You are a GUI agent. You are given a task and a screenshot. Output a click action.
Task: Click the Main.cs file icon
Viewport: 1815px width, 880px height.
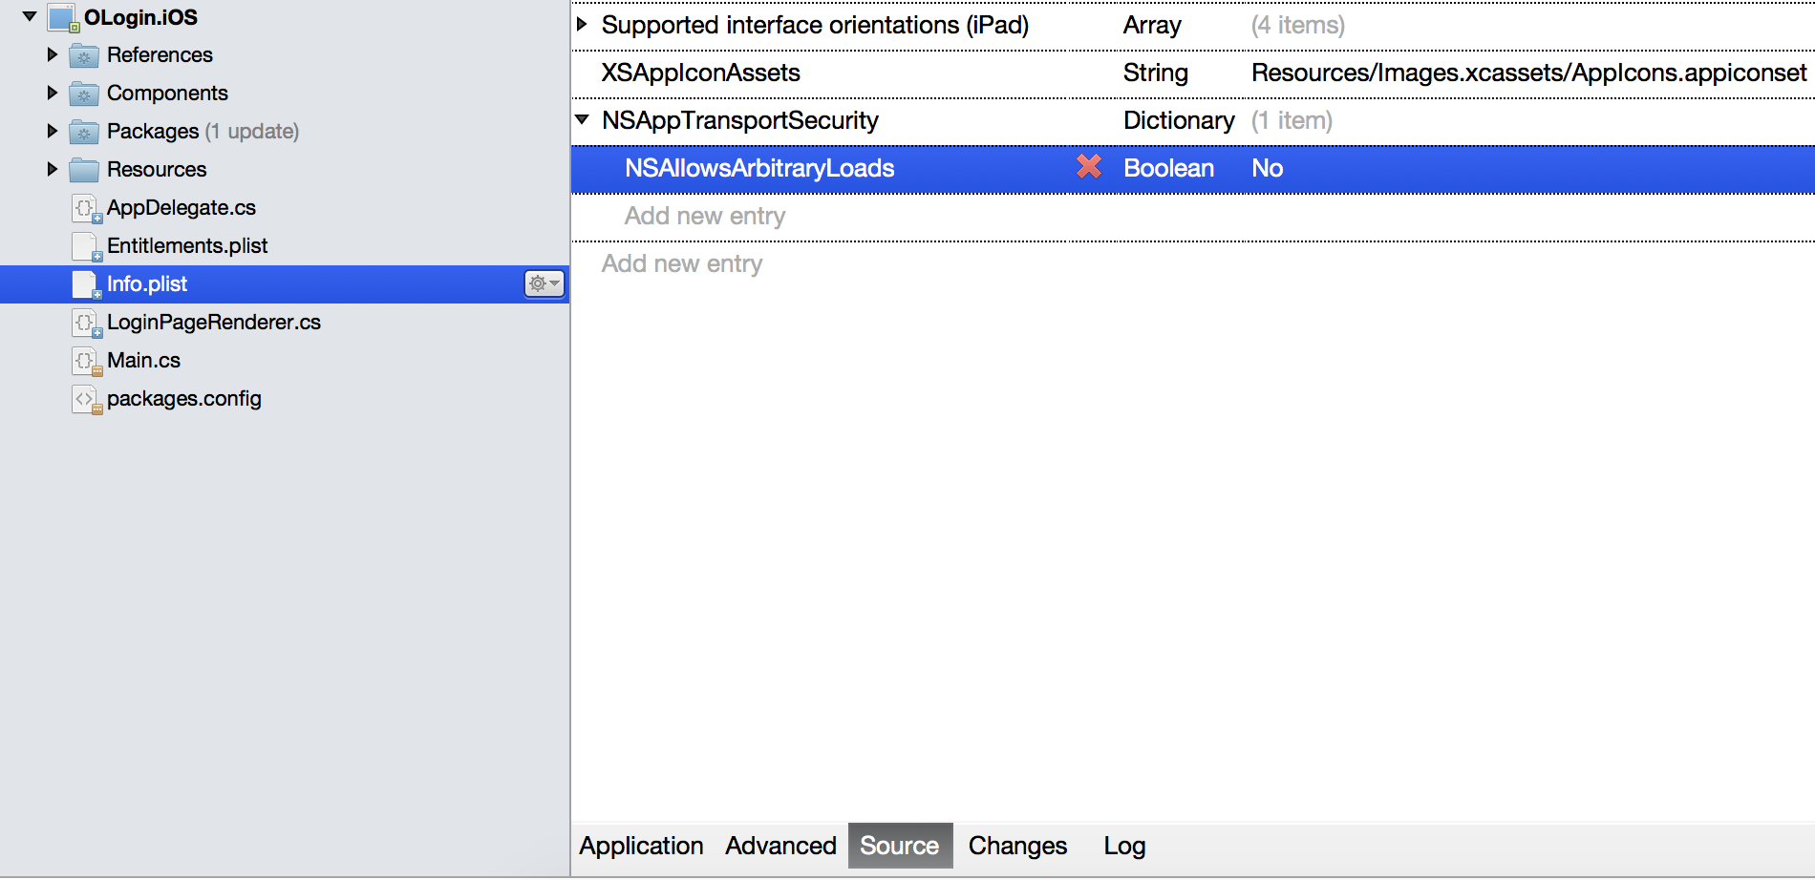(85, 361)
